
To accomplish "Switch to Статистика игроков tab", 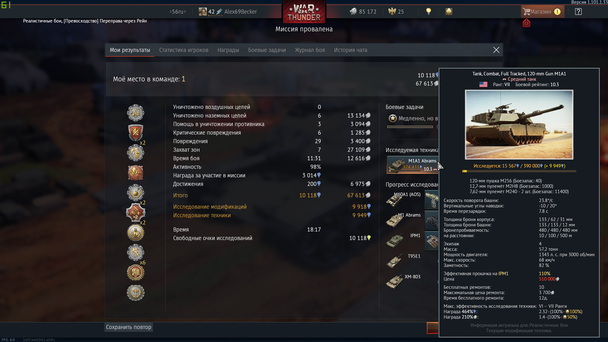I will pyautogui.click(x=184, y=50).
